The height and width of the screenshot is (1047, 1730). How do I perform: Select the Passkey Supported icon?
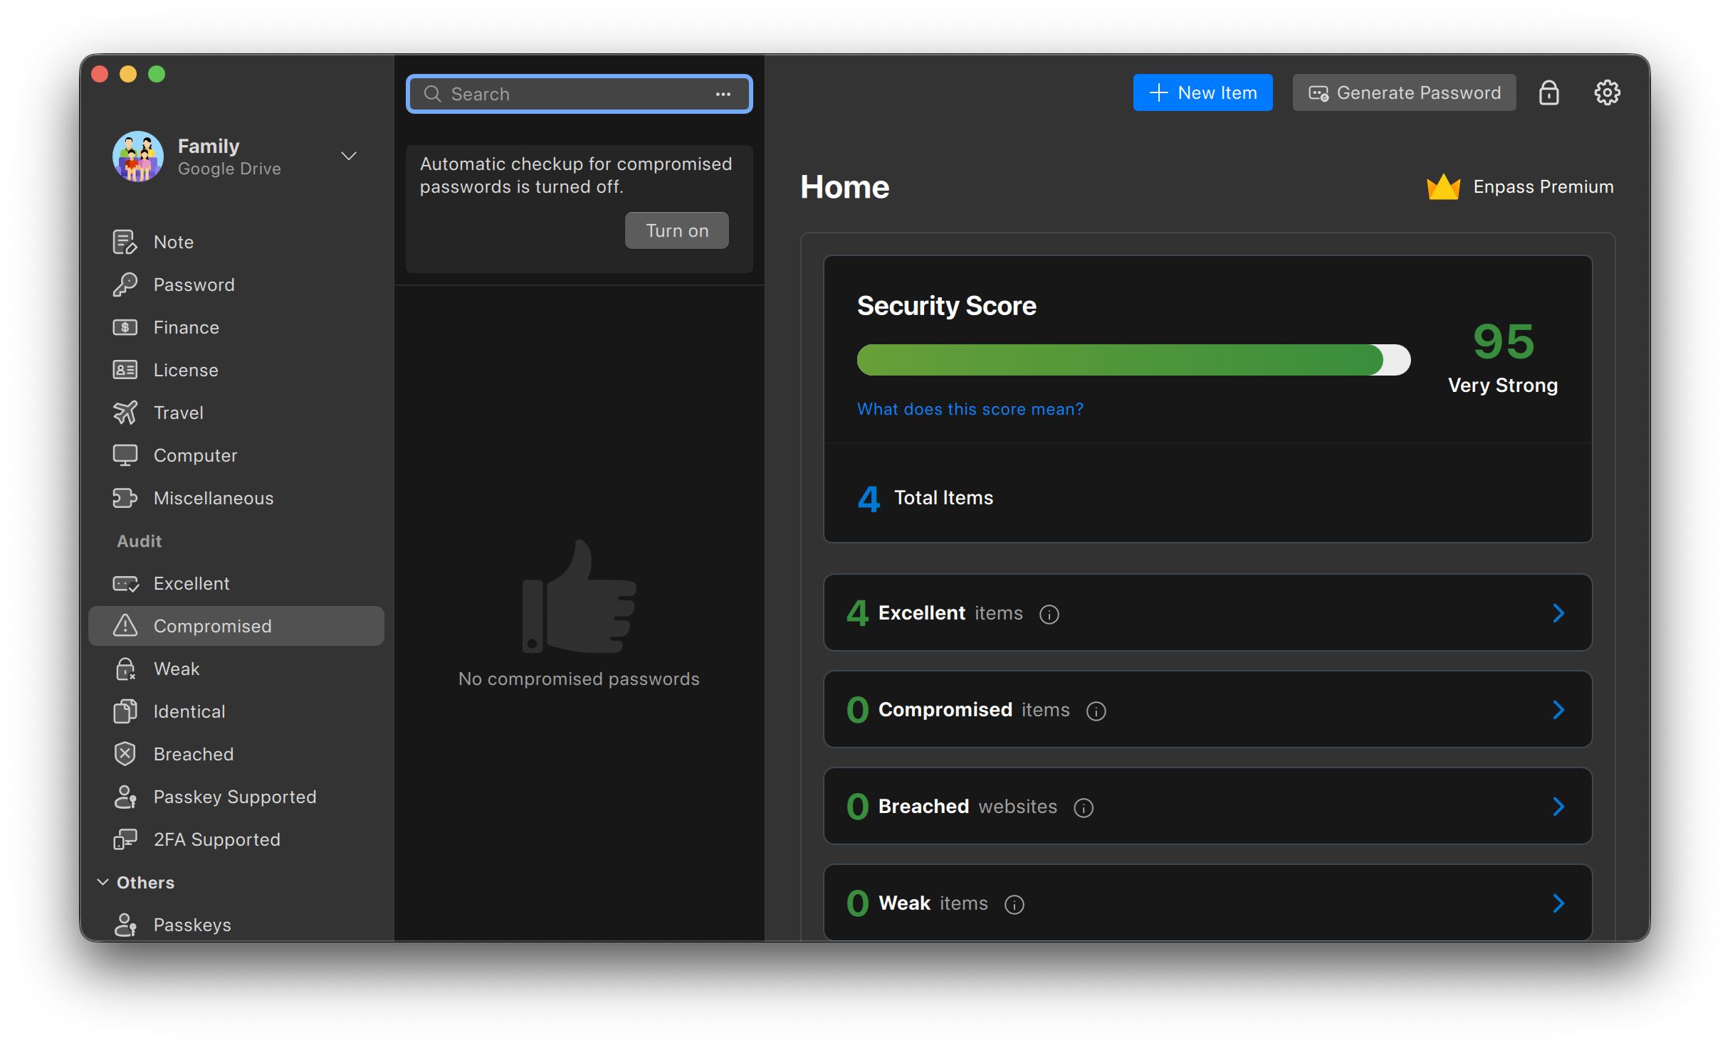tap(125, 797)
